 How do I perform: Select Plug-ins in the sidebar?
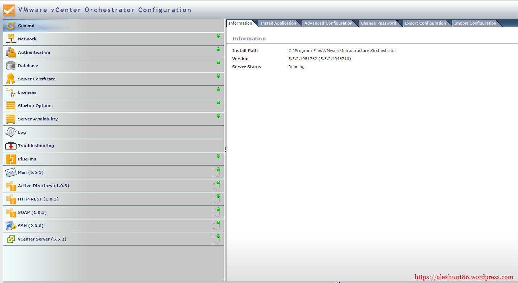click(x=114, y=159)
